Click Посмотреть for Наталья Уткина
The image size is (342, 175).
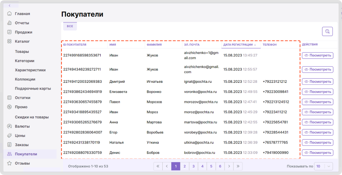pyautogui.click(x=317, y=143)
